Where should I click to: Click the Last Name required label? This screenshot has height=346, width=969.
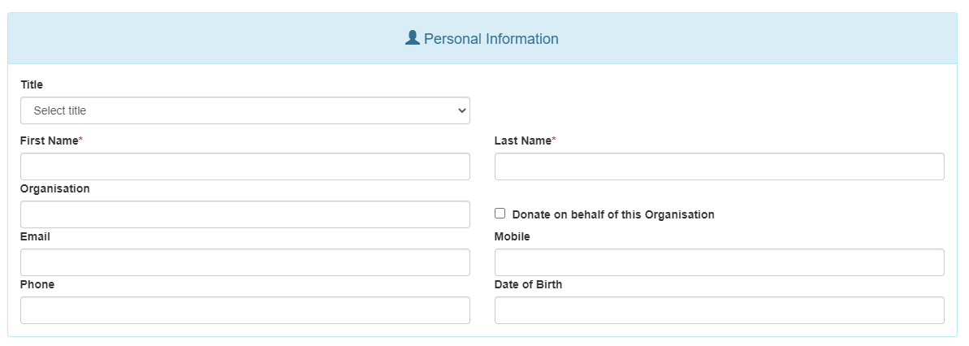526,141
